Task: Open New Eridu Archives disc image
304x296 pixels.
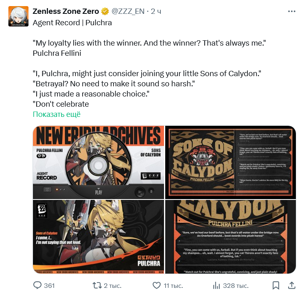Action: tap(98, 162)
